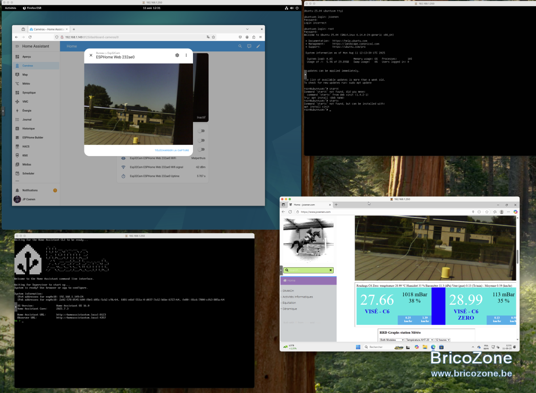The height and width of the screenshot is (393, 536).
Task: Click the edit dashboard pencil icon
Action: click(258, 46)
